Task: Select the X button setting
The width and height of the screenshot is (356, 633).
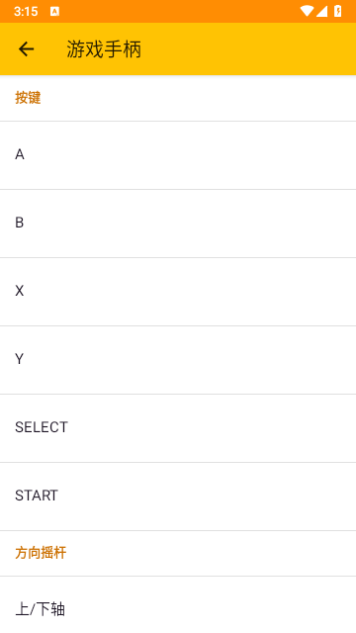Action: 178,292
